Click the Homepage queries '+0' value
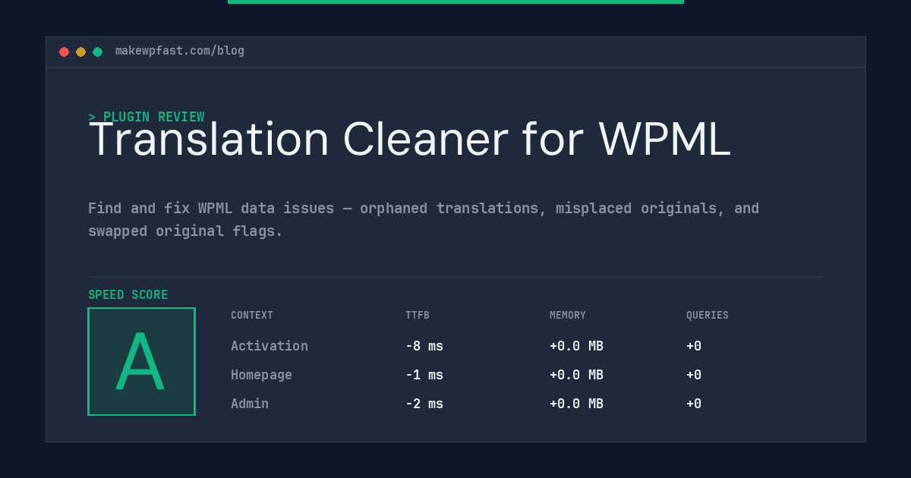Viewport: 911px width, 478px height. pos(694,375)
